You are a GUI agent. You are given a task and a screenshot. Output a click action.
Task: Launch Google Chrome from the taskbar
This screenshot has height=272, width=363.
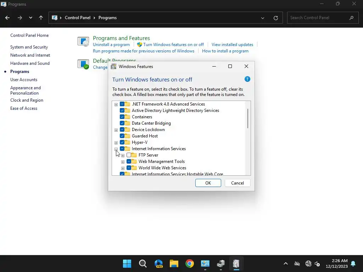190,263
